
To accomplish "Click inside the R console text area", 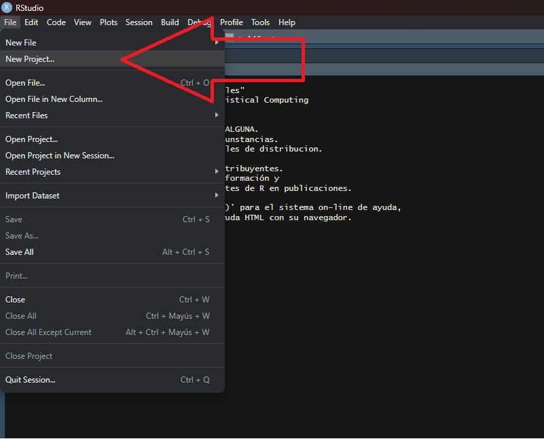I will click(380, 306).
